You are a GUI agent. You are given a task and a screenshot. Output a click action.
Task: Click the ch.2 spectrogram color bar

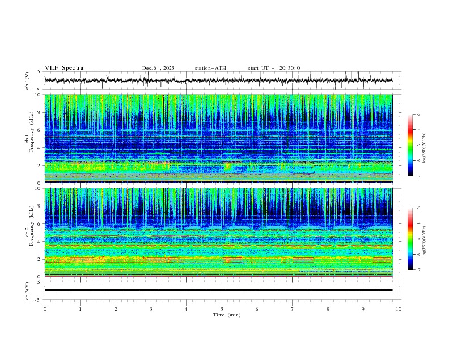tap(410, 239)
